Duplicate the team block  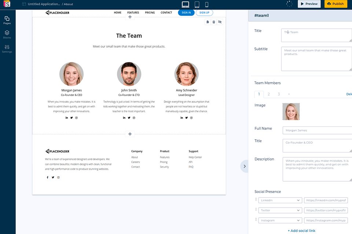(x=208, y=22)
